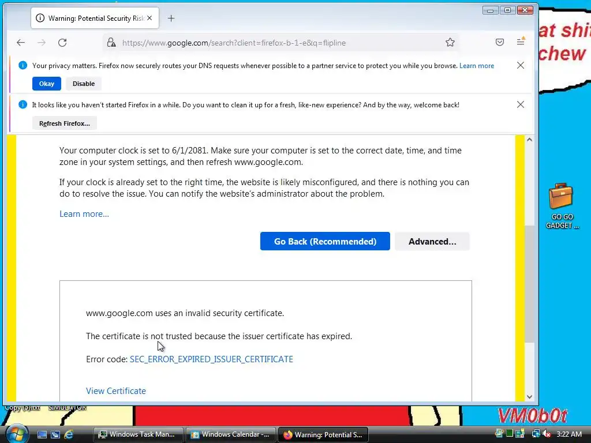This screenshot has width=591, height=443.
Task: Dismiss the Refresh Firefox notification bar
Action: [x=521, y=105]
